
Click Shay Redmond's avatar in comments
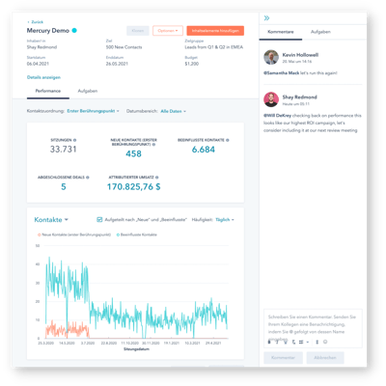271,99
